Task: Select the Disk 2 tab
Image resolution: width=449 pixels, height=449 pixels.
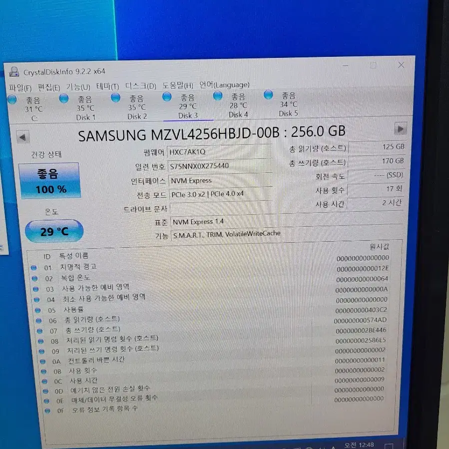Action: click(x=137, y=107)
